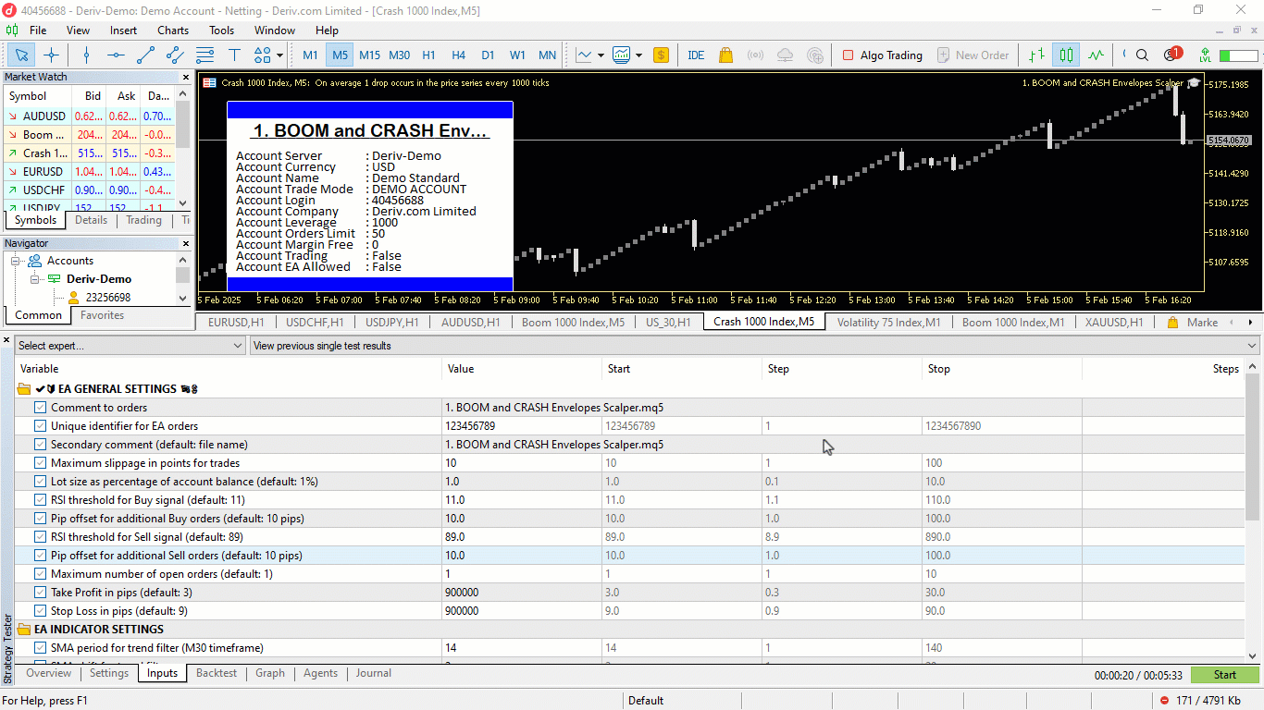Open the Charts menu
The width and height of the screenshot is (1264, 710).
[173, 30]
